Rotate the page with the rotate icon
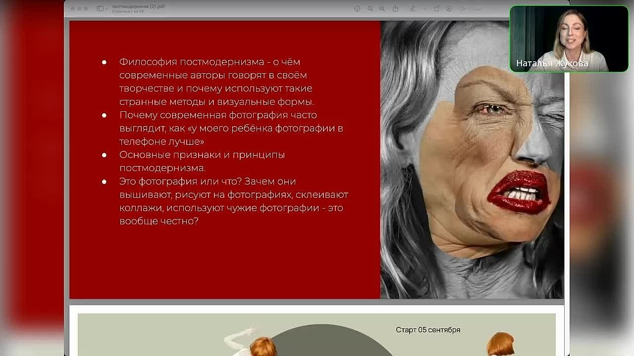Viewport: 634px width, 356px height. click(437, 8)
